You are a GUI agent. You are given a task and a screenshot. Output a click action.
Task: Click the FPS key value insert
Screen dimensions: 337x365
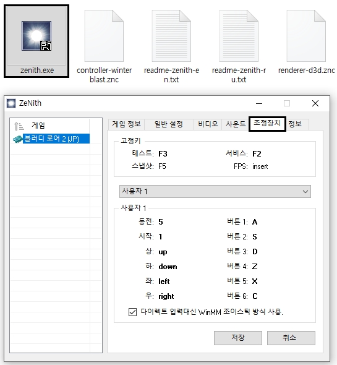260,166
